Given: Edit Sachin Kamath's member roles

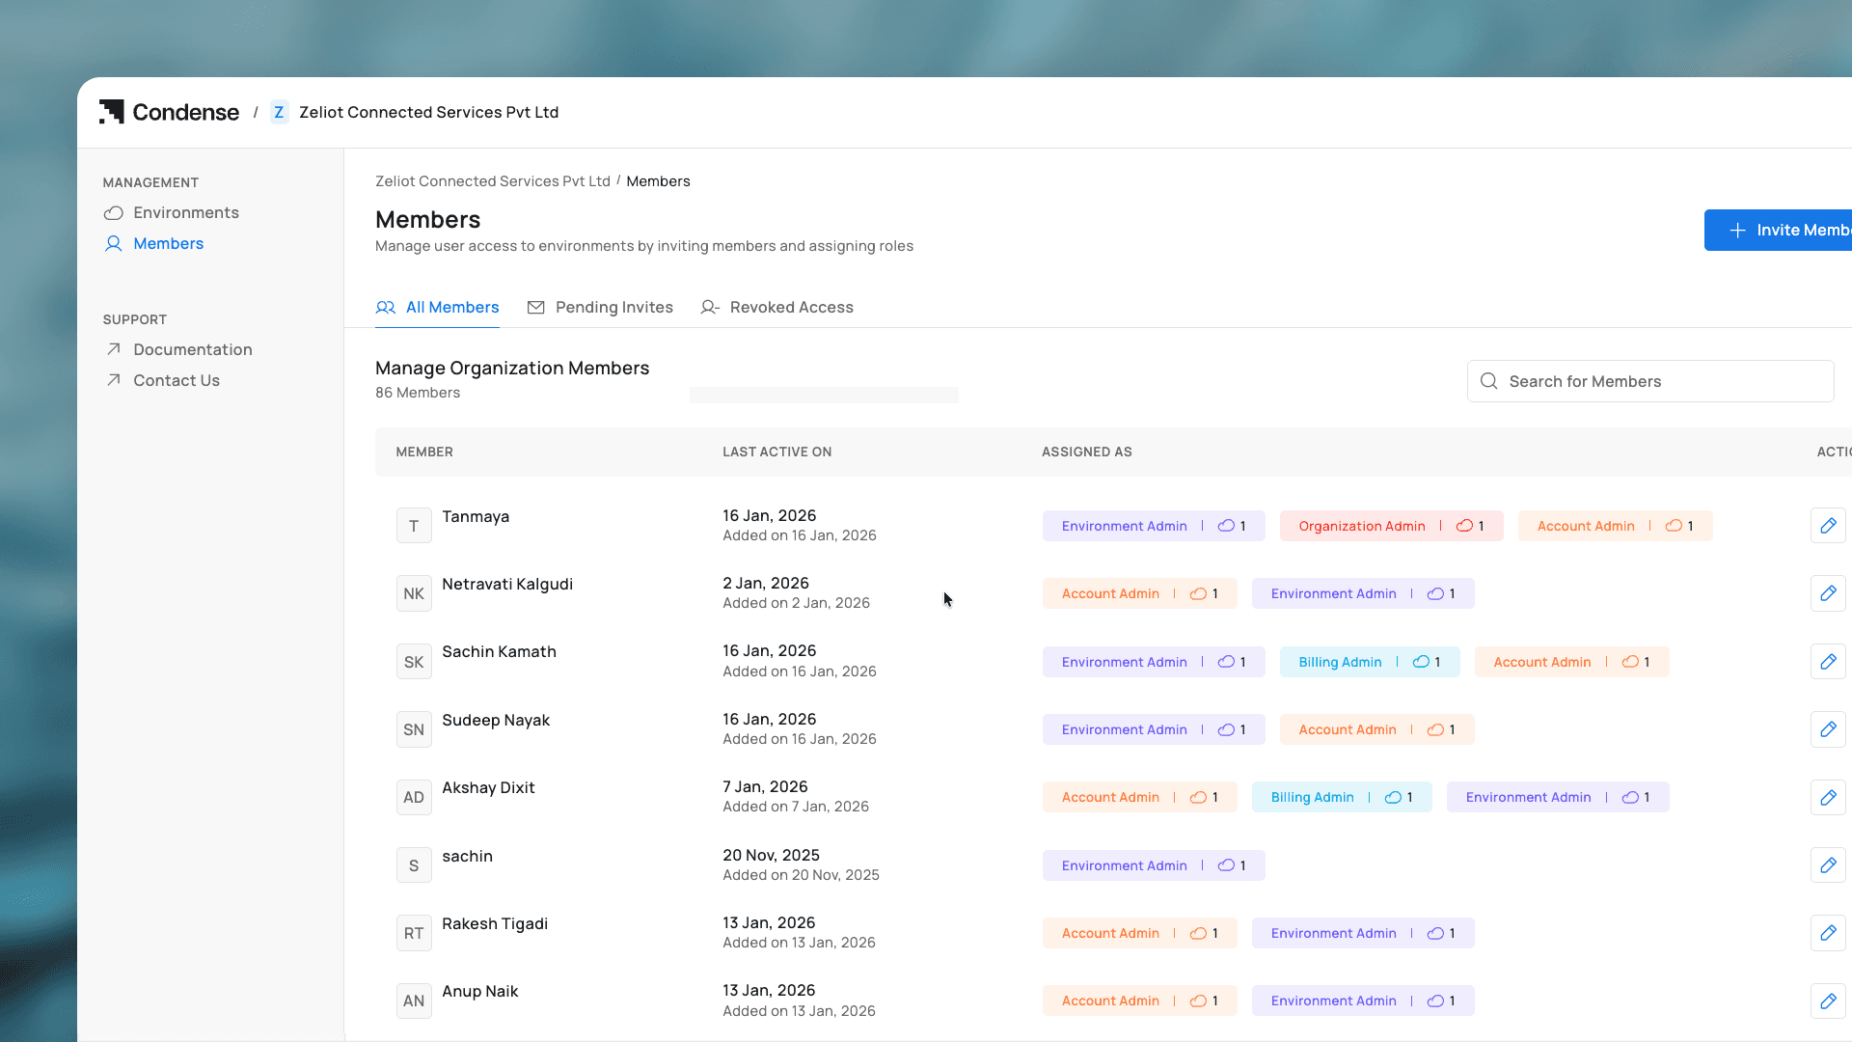Looking at the screenshot, I should point(1828,662).
